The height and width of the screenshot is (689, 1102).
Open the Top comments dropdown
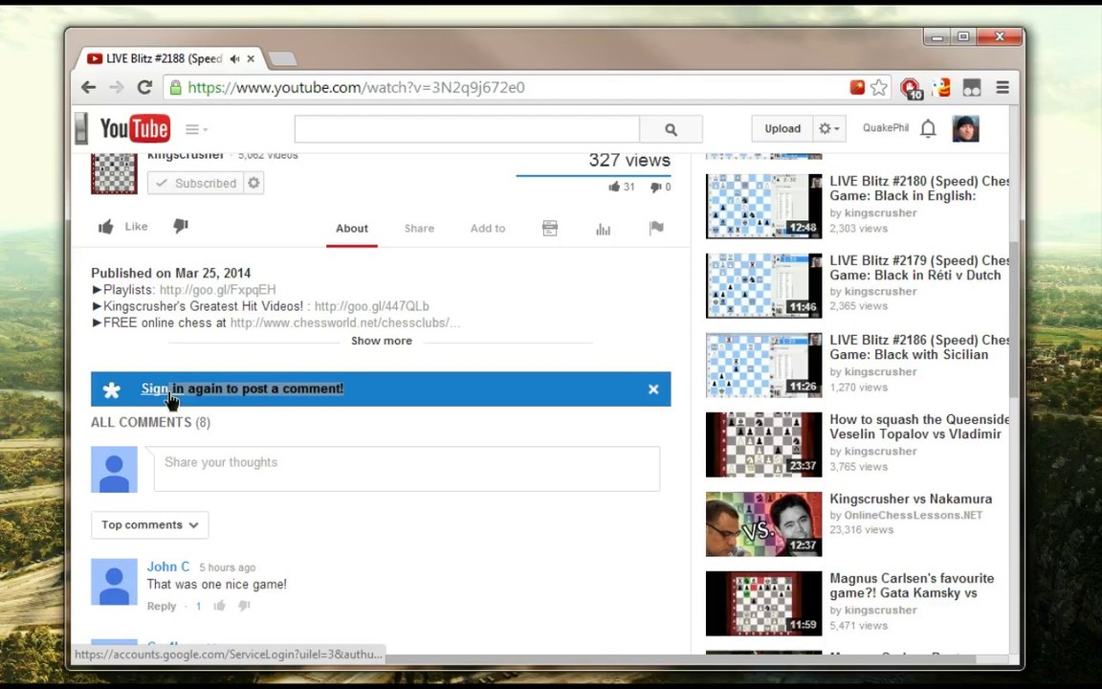(149, 525)
